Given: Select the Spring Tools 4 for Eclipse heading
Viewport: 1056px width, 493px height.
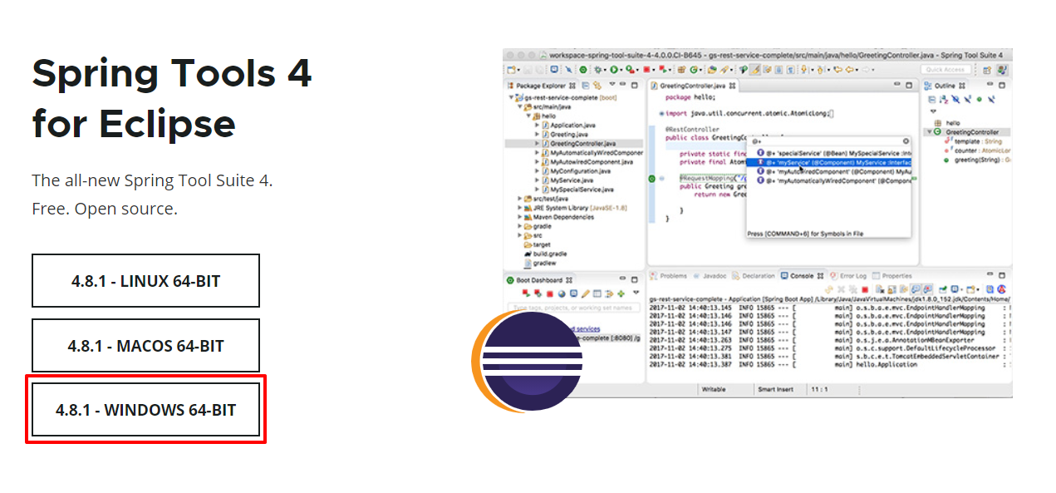Looking at the screenshot, I should pos(172,99).
